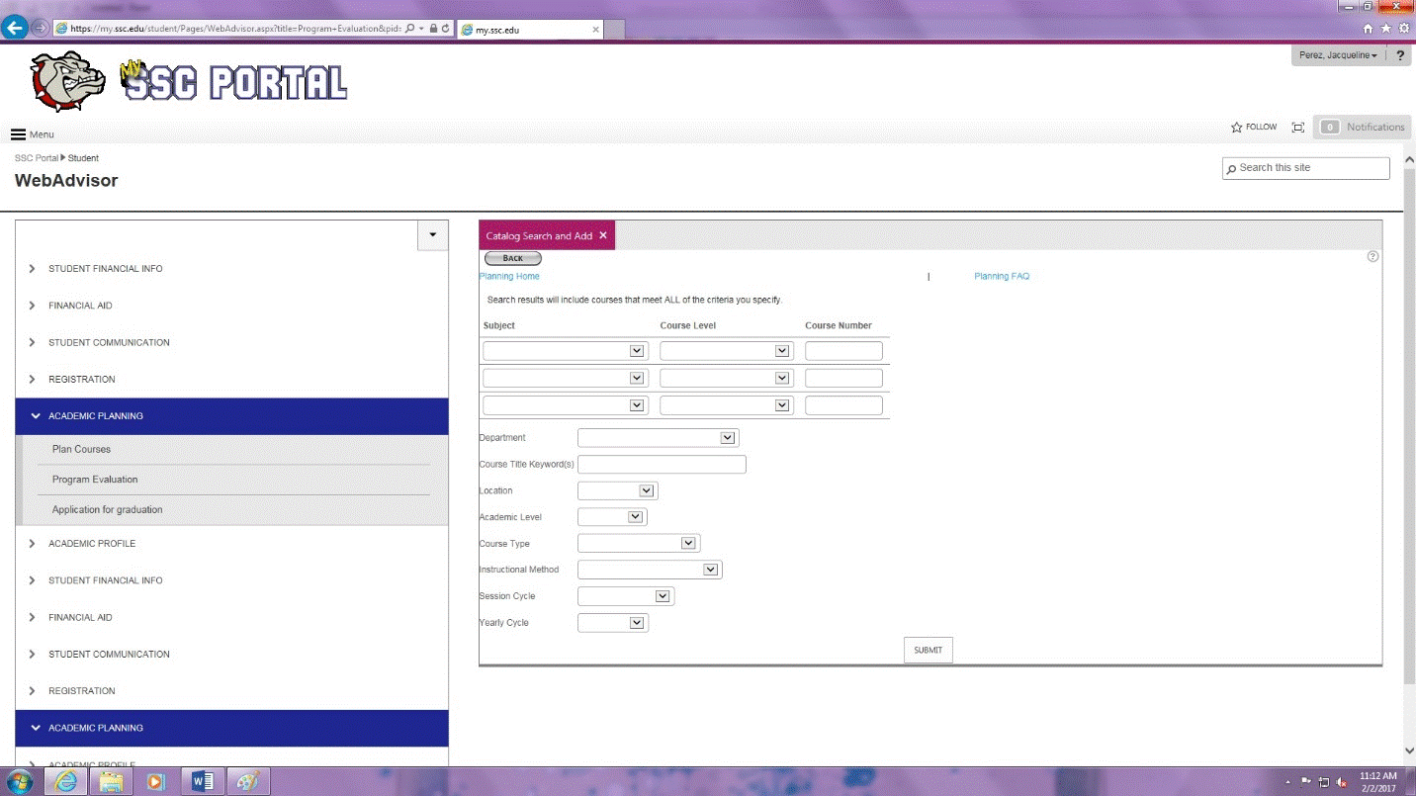Screen dimensions: 1416x796
Task: Open the Instructional Method dropdown
Action: coord(650,570)
